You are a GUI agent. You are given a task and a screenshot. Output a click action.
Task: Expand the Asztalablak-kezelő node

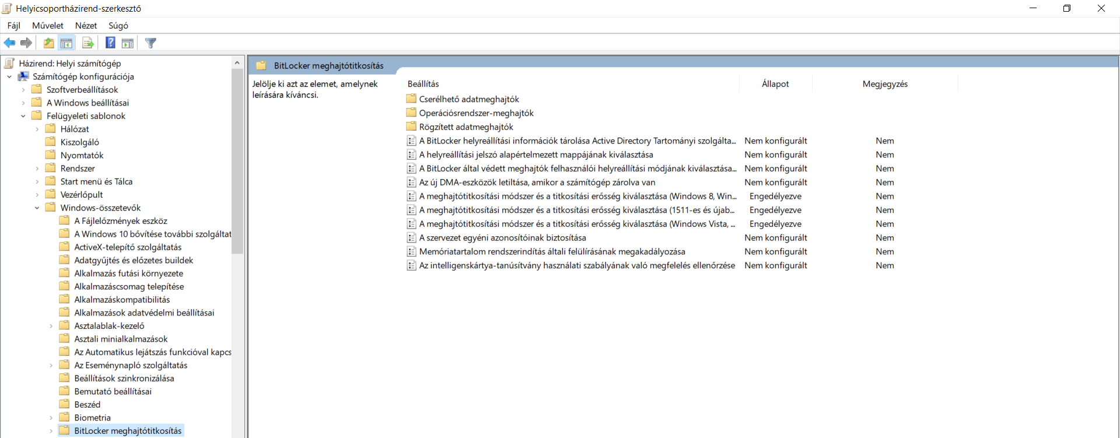pos(51,325)
